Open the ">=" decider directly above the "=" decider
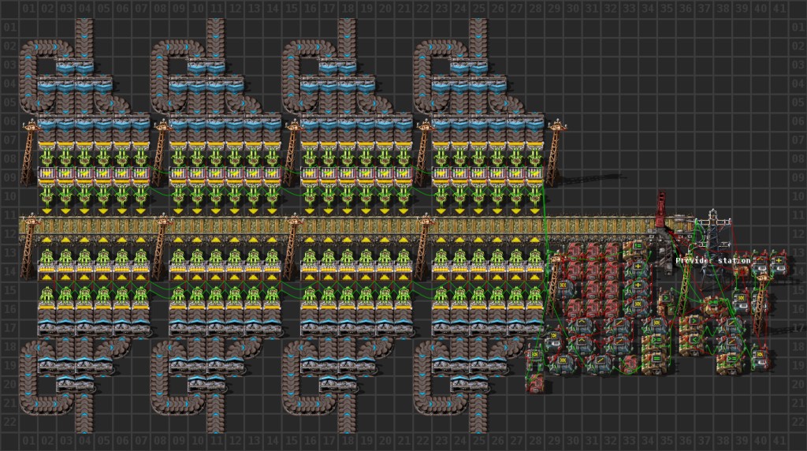Viewport: 807px width, 451px height. (x=656, y=343)
